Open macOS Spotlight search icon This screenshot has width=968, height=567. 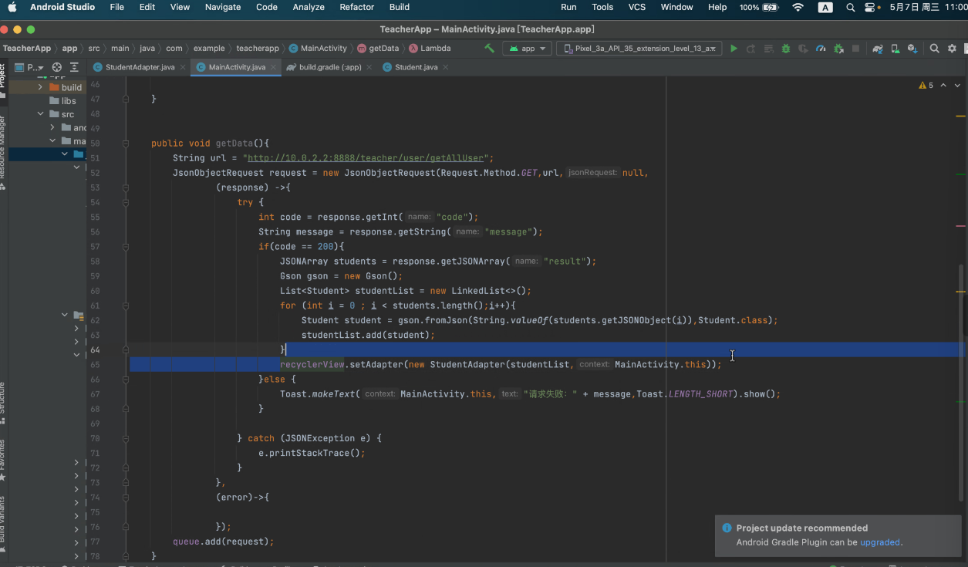coord(850,7)
